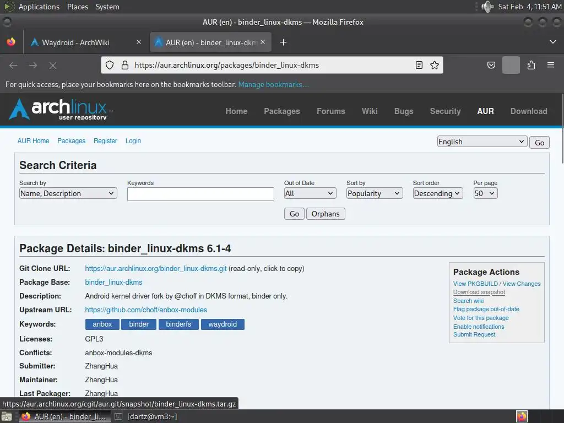Viewport: 564px width, 423px height.
Task: Open the Applications menu in top panel
Action: 39,7
